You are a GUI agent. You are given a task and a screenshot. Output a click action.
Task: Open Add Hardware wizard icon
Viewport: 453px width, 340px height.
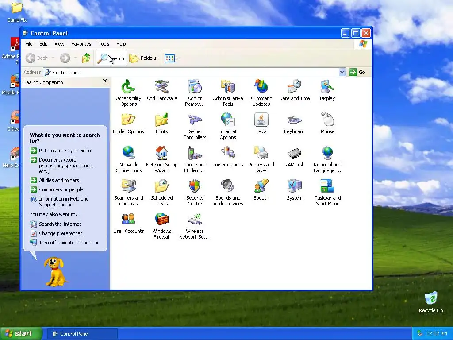(162, 90)
